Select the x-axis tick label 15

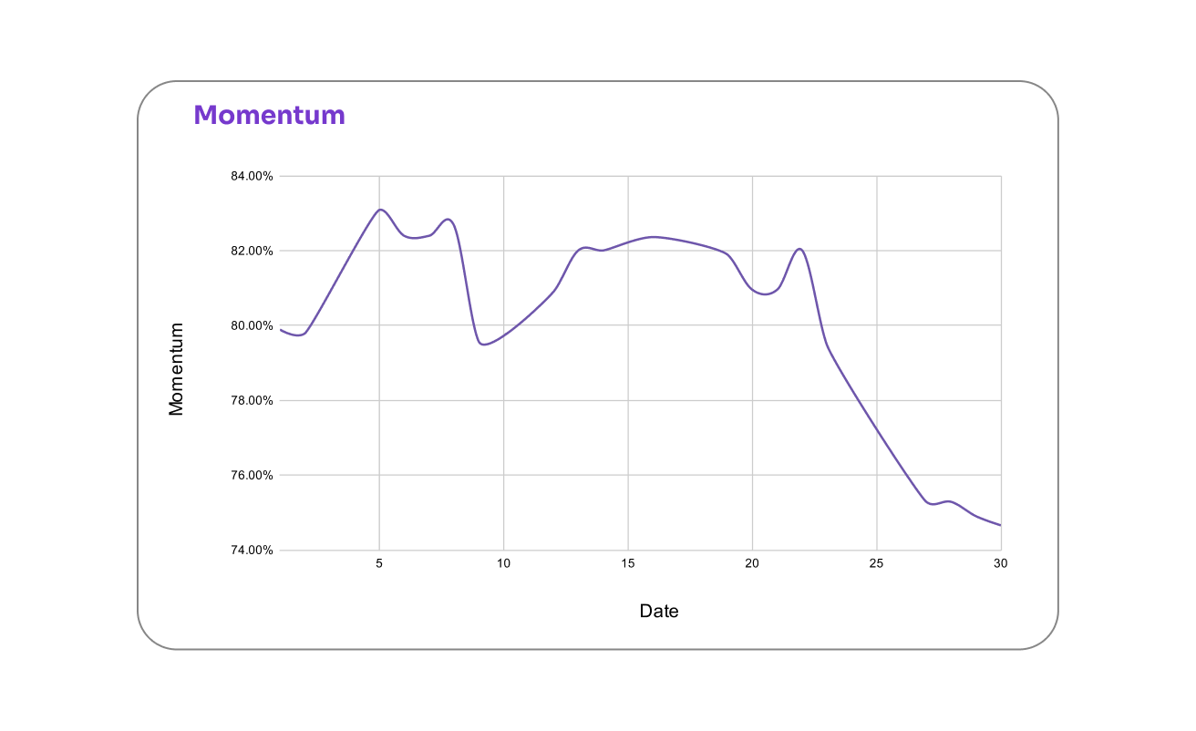(628, 564)
